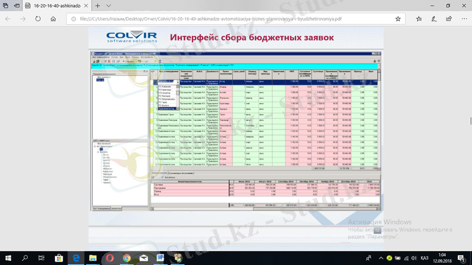Screen dimensions: 472x265
Task: Open the Favorites hub list
Action: point(417,18)
